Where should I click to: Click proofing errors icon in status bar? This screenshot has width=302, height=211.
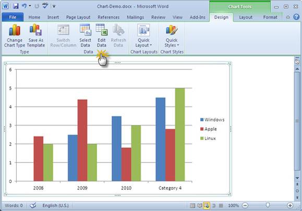pos(33,205)
